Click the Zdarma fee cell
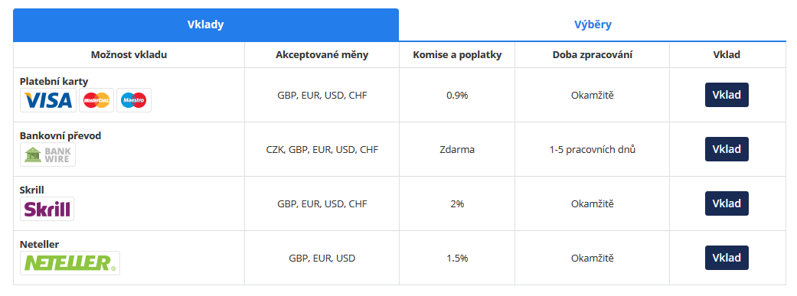Image resolution: width=797 pixels, height=296 pixels. [x=457, y=150]
